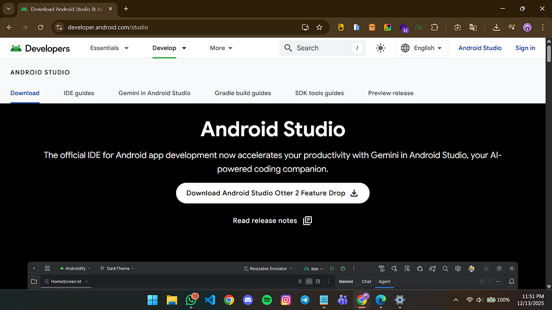This screenshot has height=310, width=552.
Task: Open Chrome downloads icon
Action: click(496, 27)
